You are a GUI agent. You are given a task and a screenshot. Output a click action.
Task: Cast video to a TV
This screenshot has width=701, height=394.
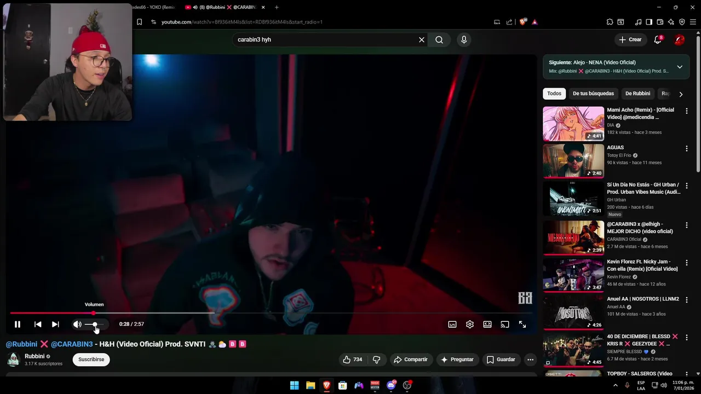[505, 325]
